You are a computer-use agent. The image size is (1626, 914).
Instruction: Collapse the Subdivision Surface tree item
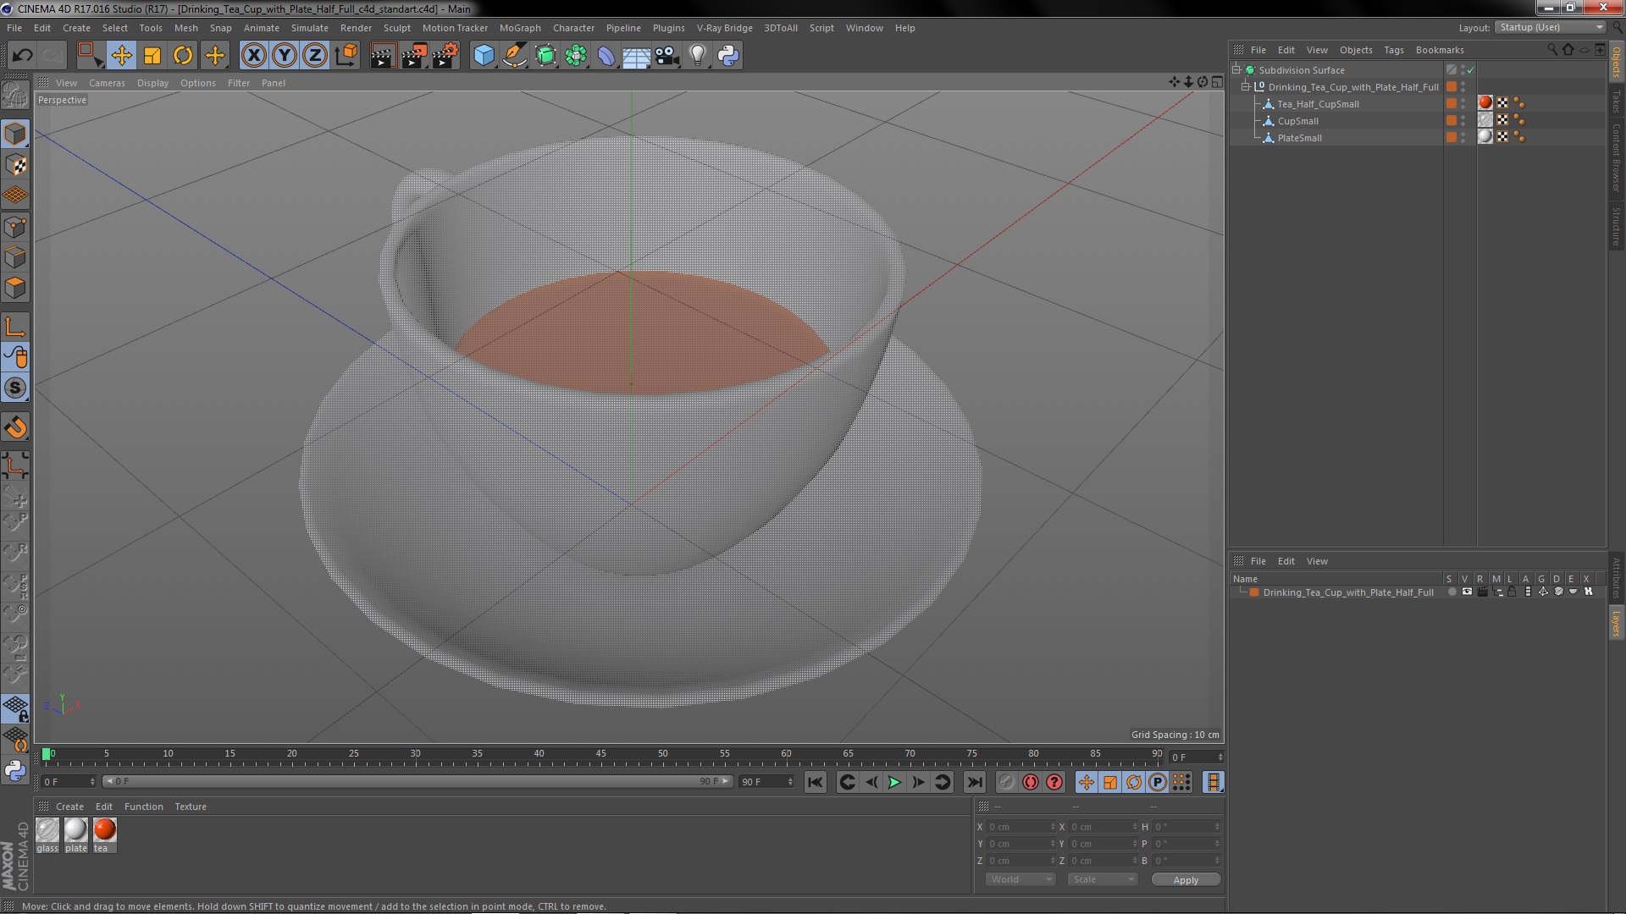[1236, 70]
